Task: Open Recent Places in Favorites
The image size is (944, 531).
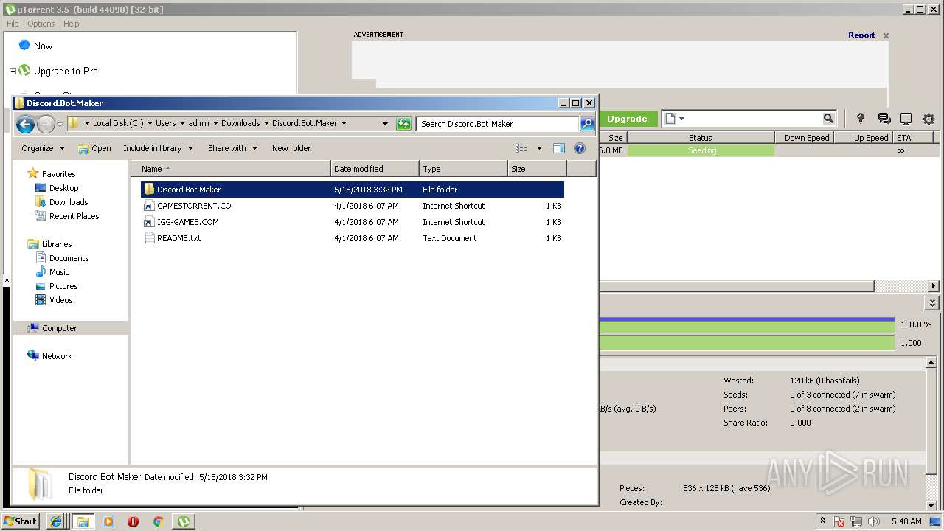Action: (74, 216)
